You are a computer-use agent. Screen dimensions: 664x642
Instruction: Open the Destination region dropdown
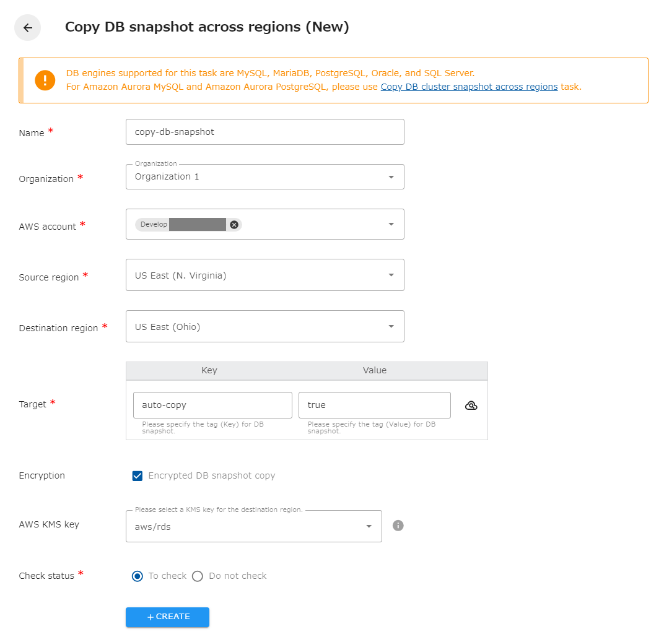(x=391, y=326)
